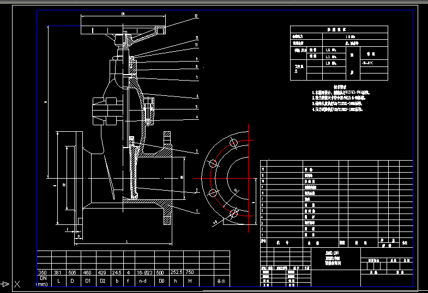Viewport: 428px width, 293px height.
Task: Click the 252.5 value cell
Action: pos(176,272)
